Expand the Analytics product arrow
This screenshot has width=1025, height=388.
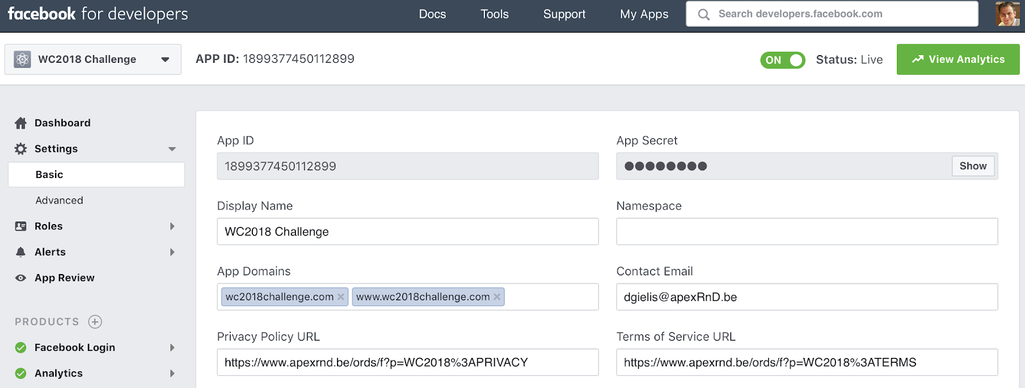pyautogui.click(x=172, y=373)
